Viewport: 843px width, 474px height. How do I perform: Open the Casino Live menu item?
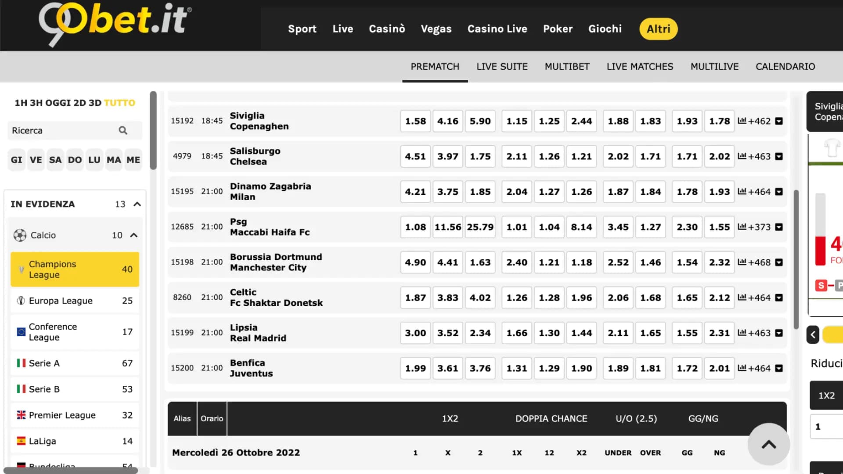coord(497,29)
